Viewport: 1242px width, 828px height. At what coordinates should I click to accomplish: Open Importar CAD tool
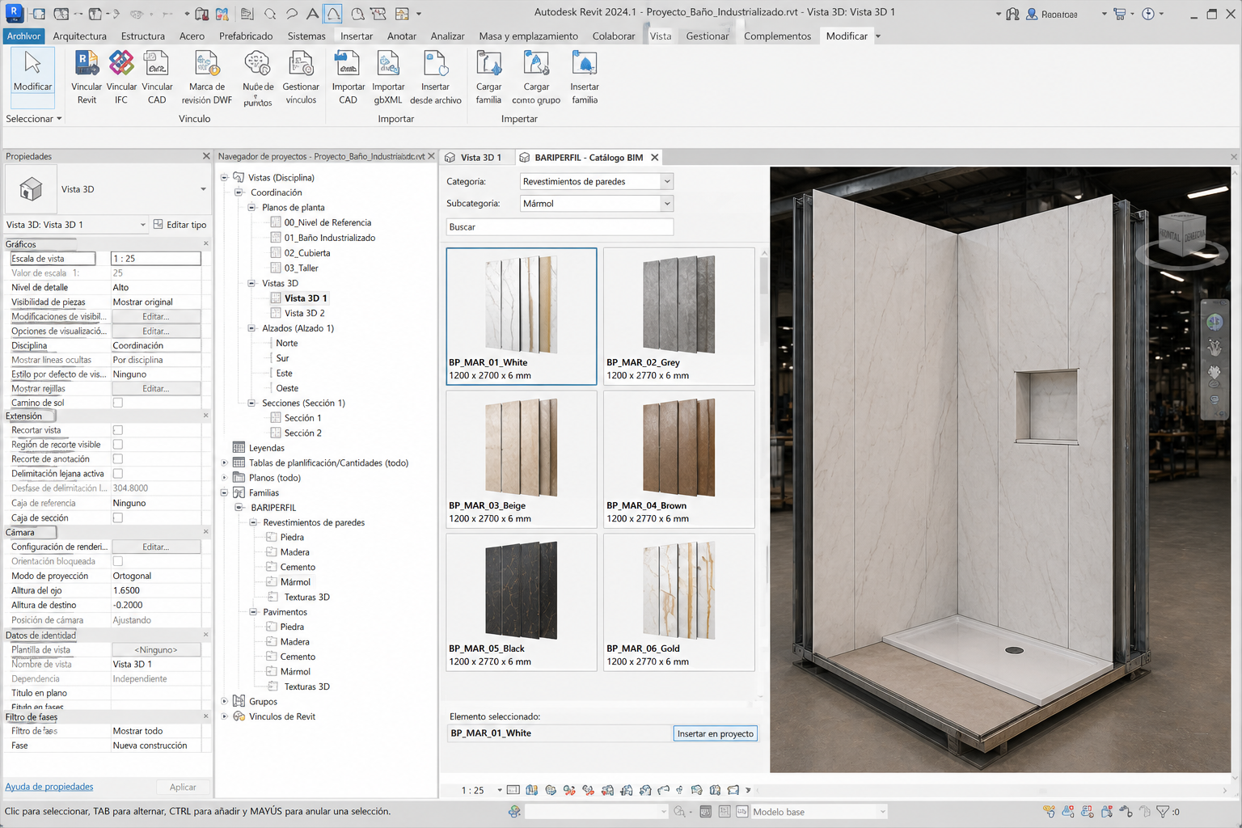coord(349,77)
